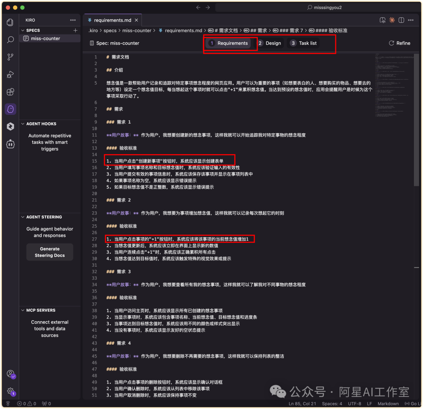Open the Explorer files icon
The width and height of the screenshot is (423, 409).
click(10, 22)
